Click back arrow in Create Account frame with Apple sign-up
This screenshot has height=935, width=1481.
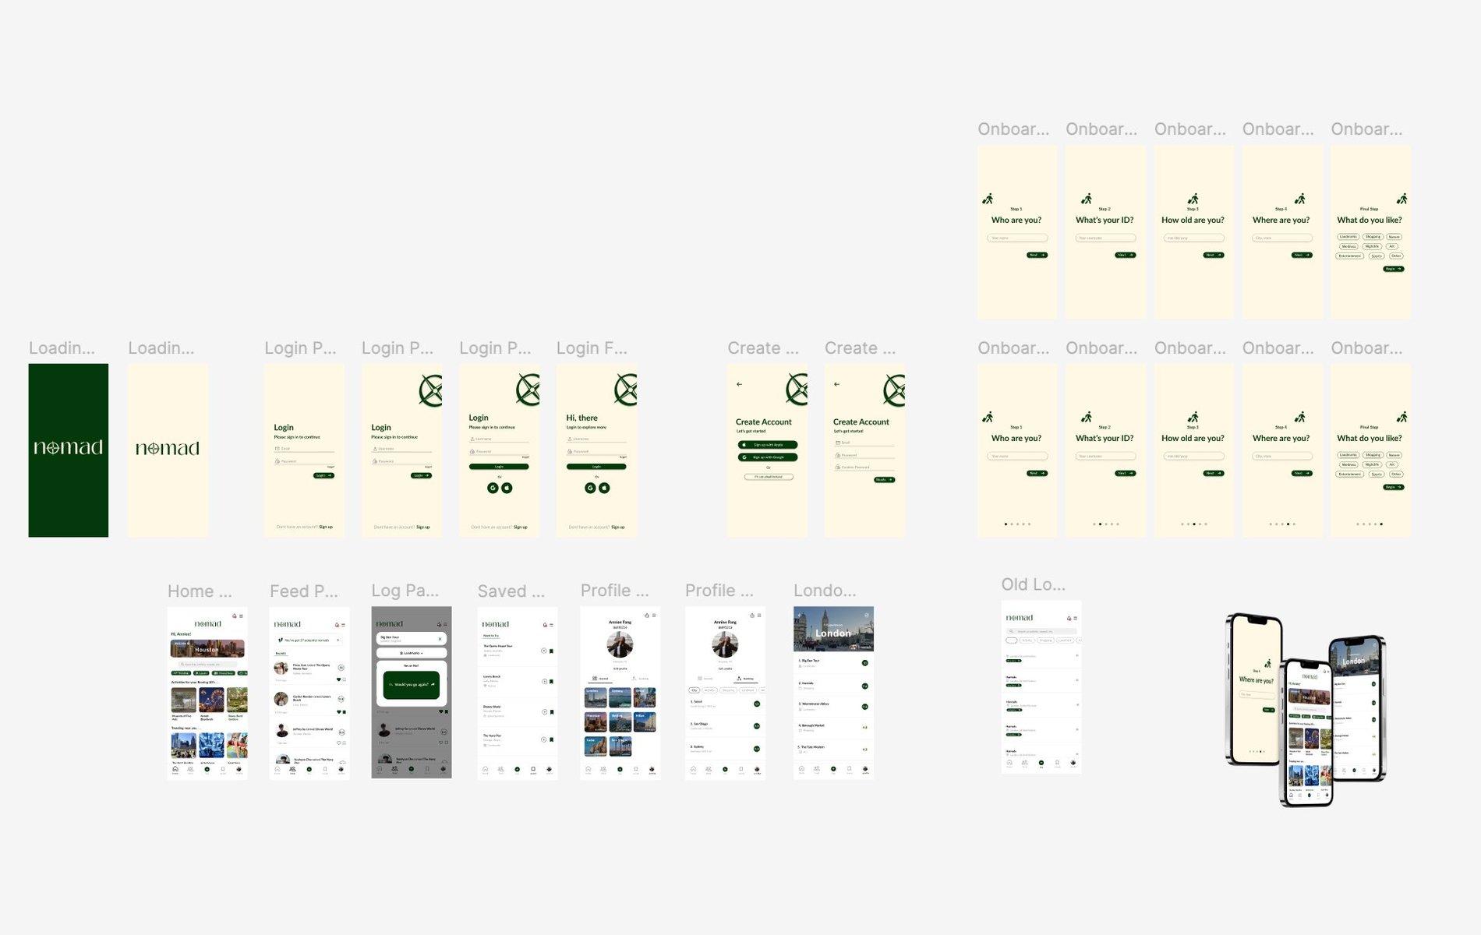739,384
